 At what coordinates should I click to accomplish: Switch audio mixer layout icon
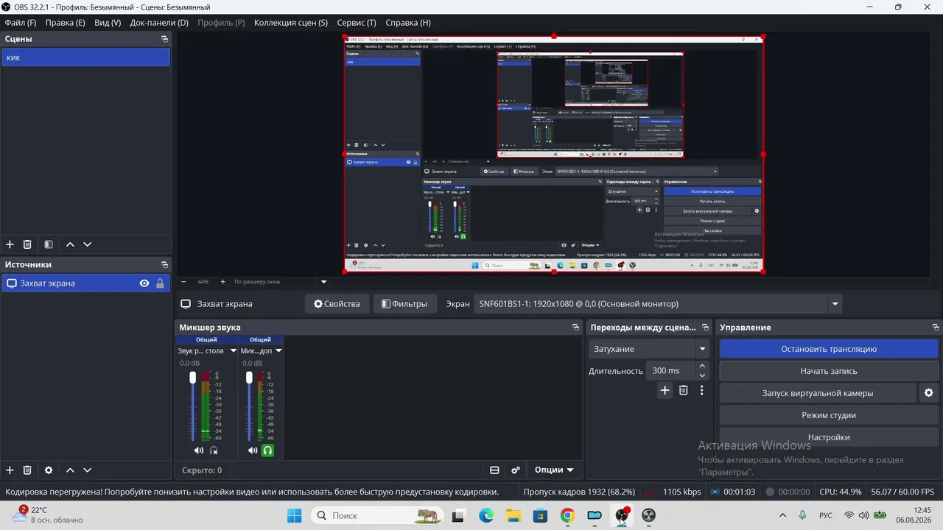[x=494, y=470]
